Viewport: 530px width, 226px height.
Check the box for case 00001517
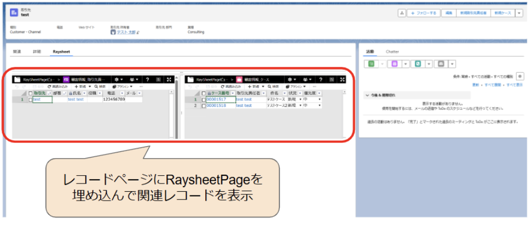(x=203, y=100)
